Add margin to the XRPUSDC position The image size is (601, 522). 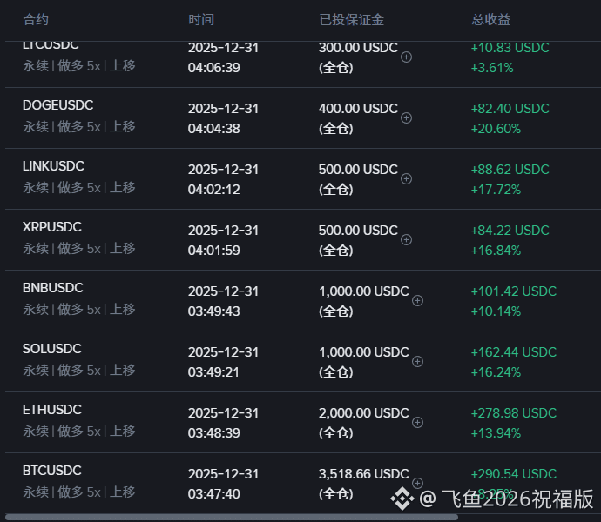(x=406, y=239)
